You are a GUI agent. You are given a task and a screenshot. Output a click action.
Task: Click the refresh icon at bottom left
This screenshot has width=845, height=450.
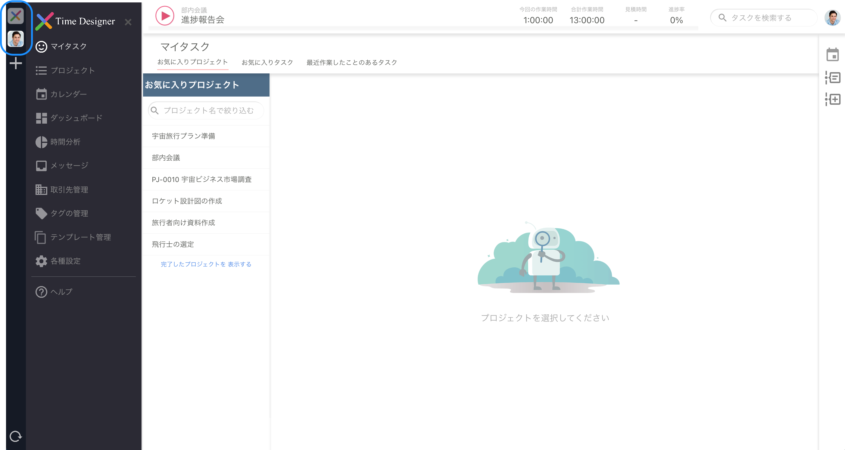(15, 436)
